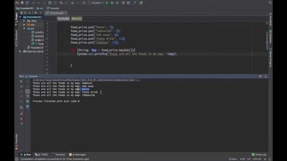The height and width of the screenshot is (161, 287).
Task: Close the Youtube.java editor tab
Action: click(x=65, y=13)
